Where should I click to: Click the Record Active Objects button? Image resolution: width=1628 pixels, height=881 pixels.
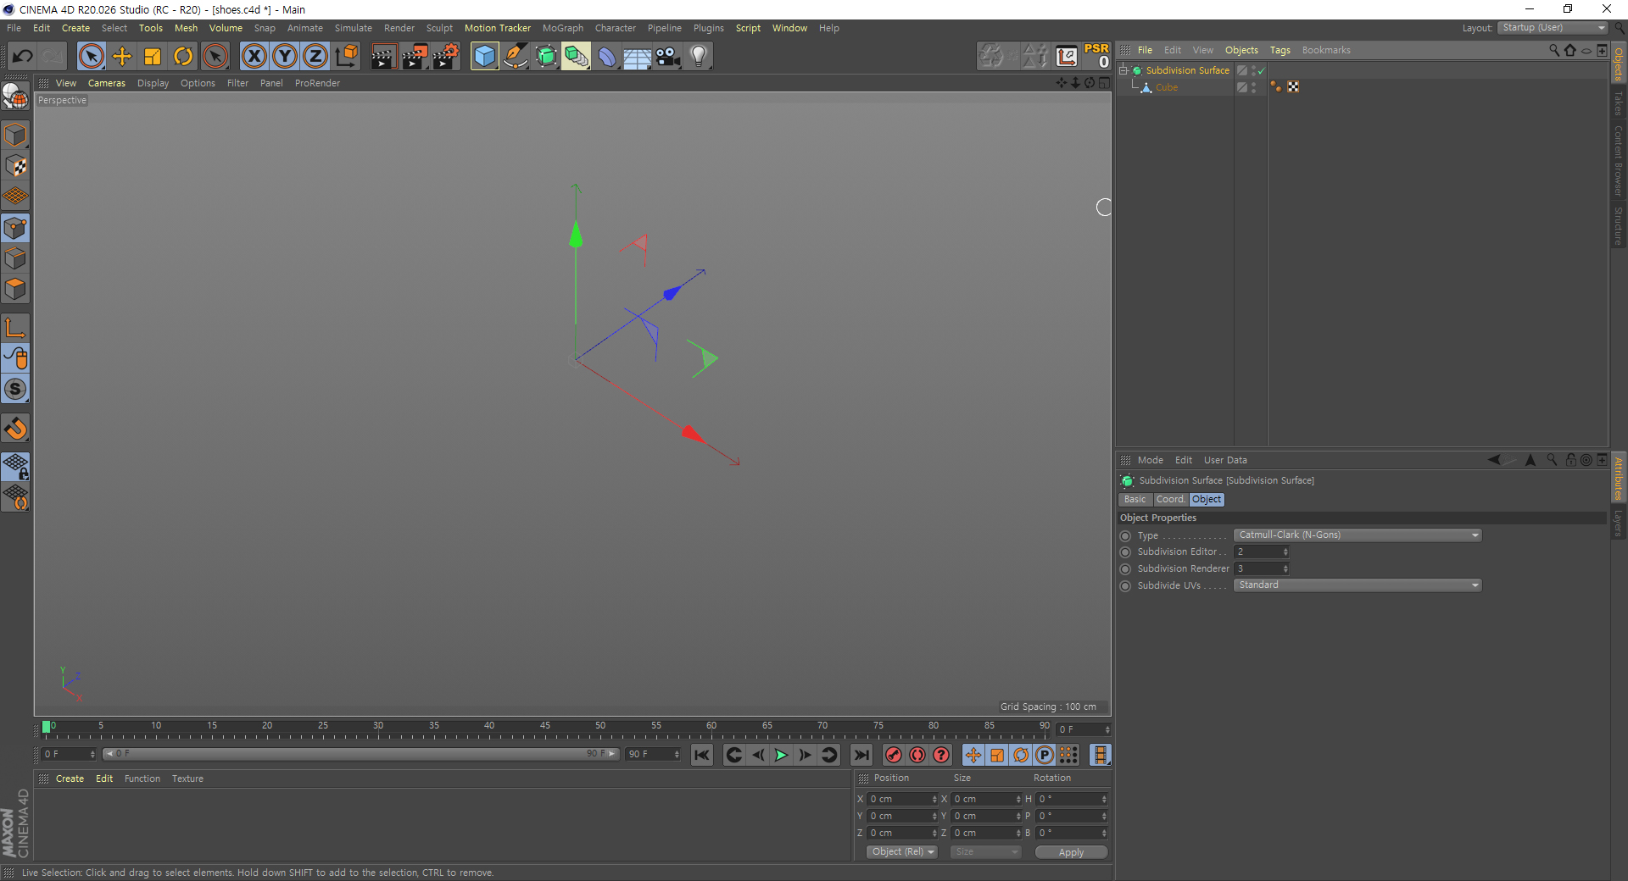pos(894,755)
